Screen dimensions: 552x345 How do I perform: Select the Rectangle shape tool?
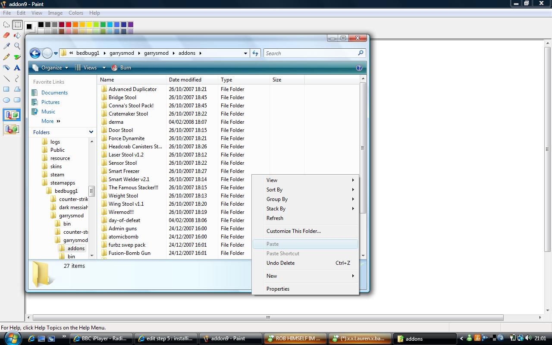coord(6,89)
